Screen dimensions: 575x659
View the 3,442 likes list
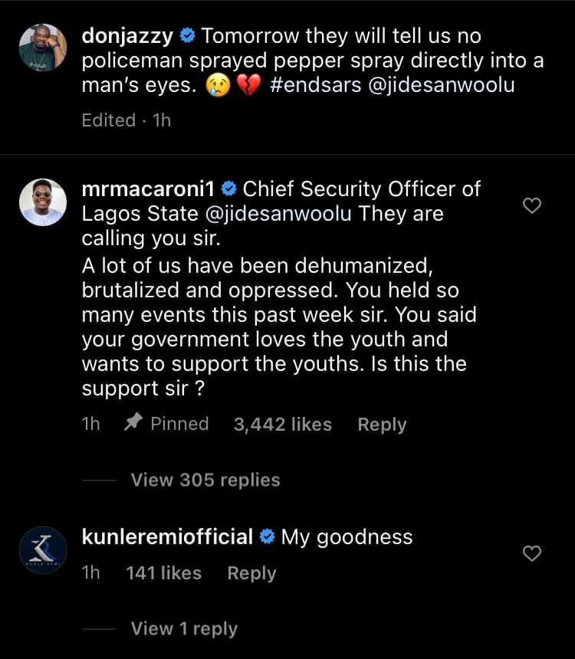tap(282, 424)
